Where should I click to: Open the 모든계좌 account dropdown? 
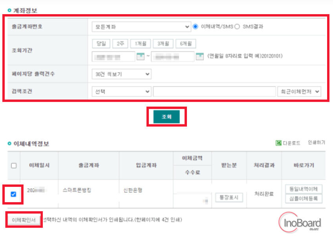[x=141, y=27]
